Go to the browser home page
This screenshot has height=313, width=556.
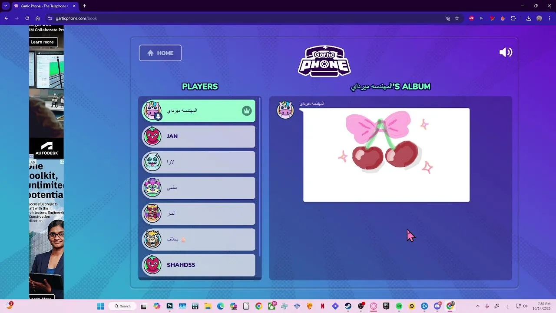point(38,18)
